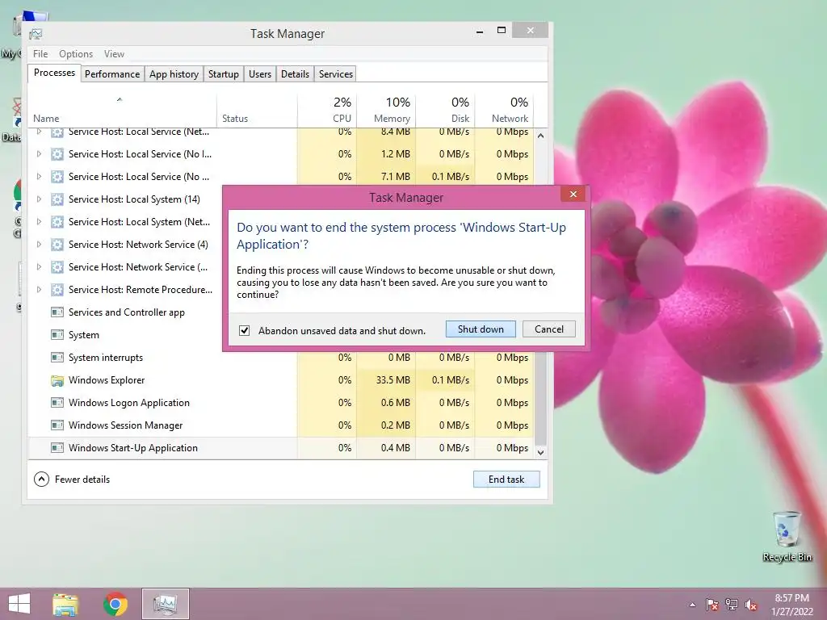
Task: Close the Task Manager confirmation dialog
Action: point(573,194)
